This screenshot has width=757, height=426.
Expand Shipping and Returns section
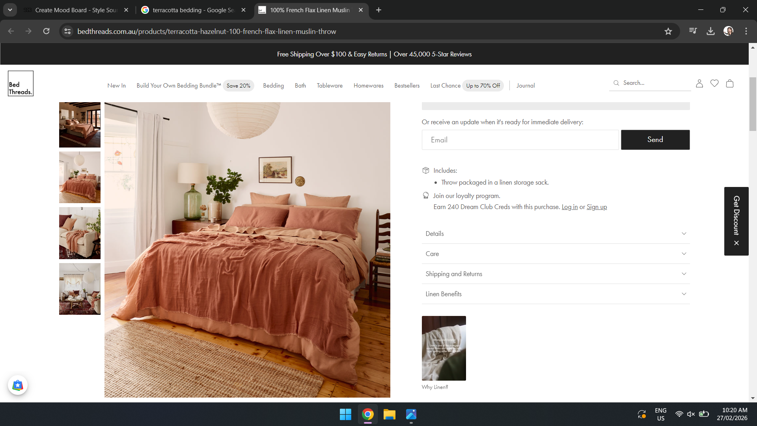coord(556,274)
